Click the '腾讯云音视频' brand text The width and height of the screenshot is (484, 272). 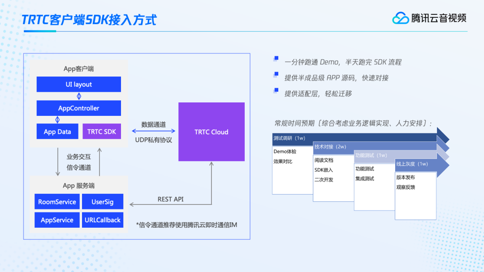pos(439,18)
